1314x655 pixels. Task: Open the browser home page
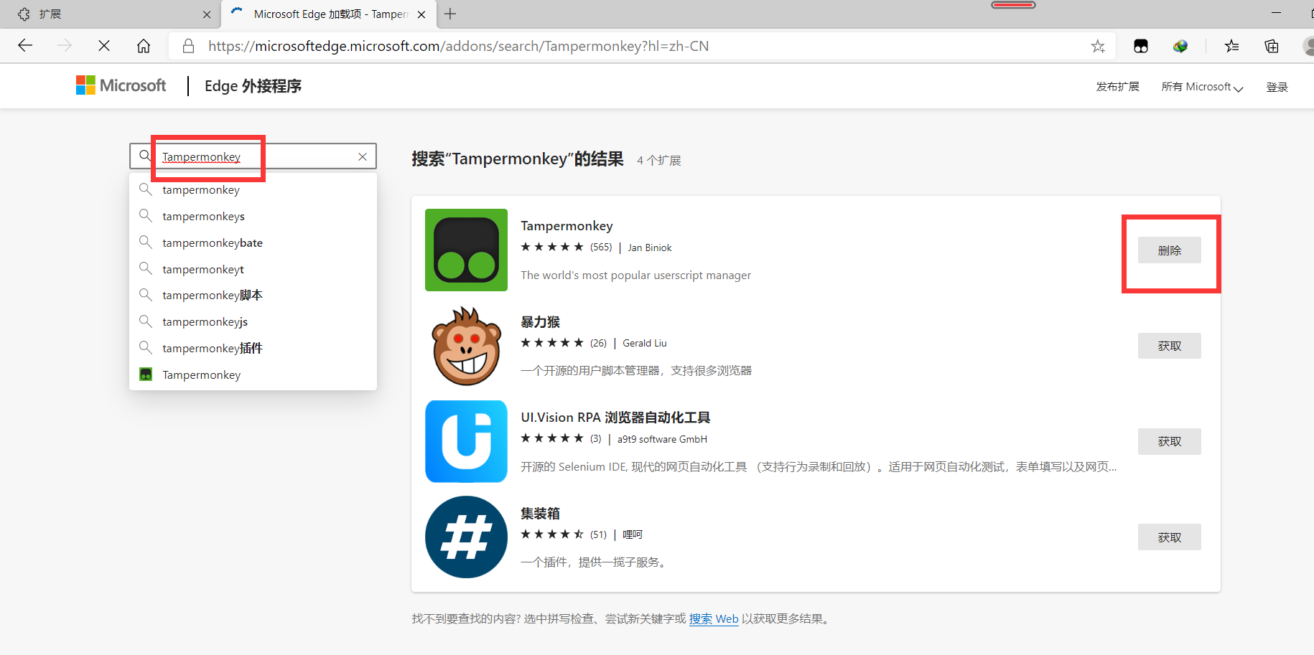click(x=144, y=46)
